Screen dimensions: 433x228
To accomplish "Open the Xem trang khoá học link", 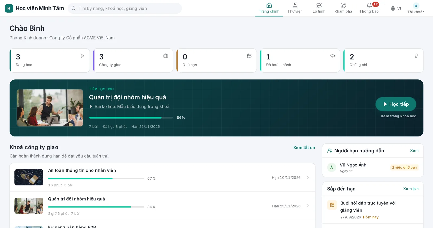I will pos(398,116).
